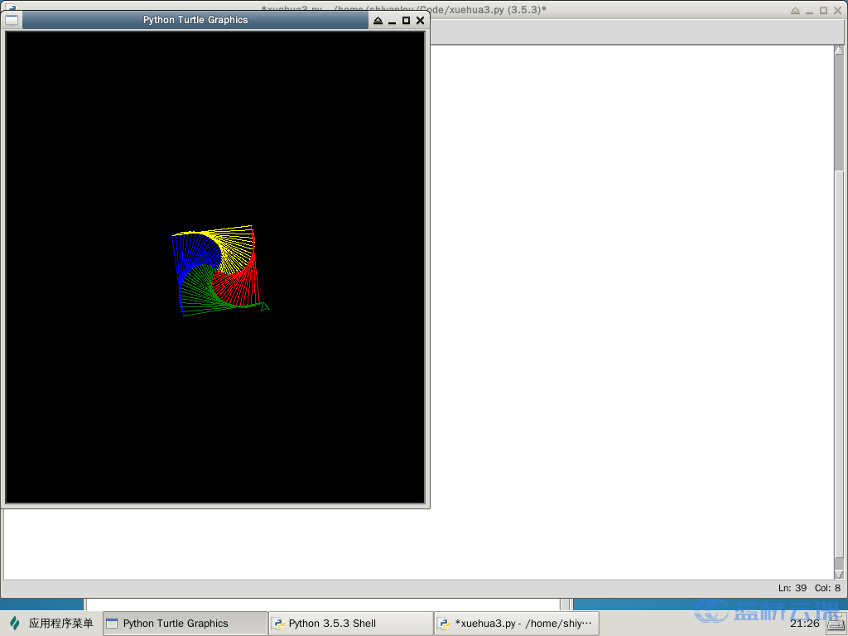The height and width of the screenshot is (636, 848).
Task: Minimize the Python Turtle Graphics window
Action: [392, 21]
